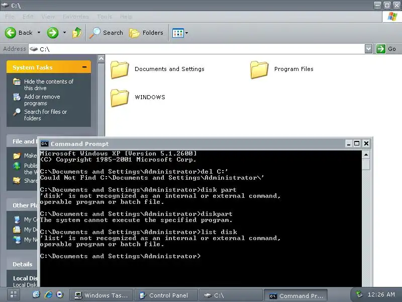Click the Share folder icon

[17, 181]
